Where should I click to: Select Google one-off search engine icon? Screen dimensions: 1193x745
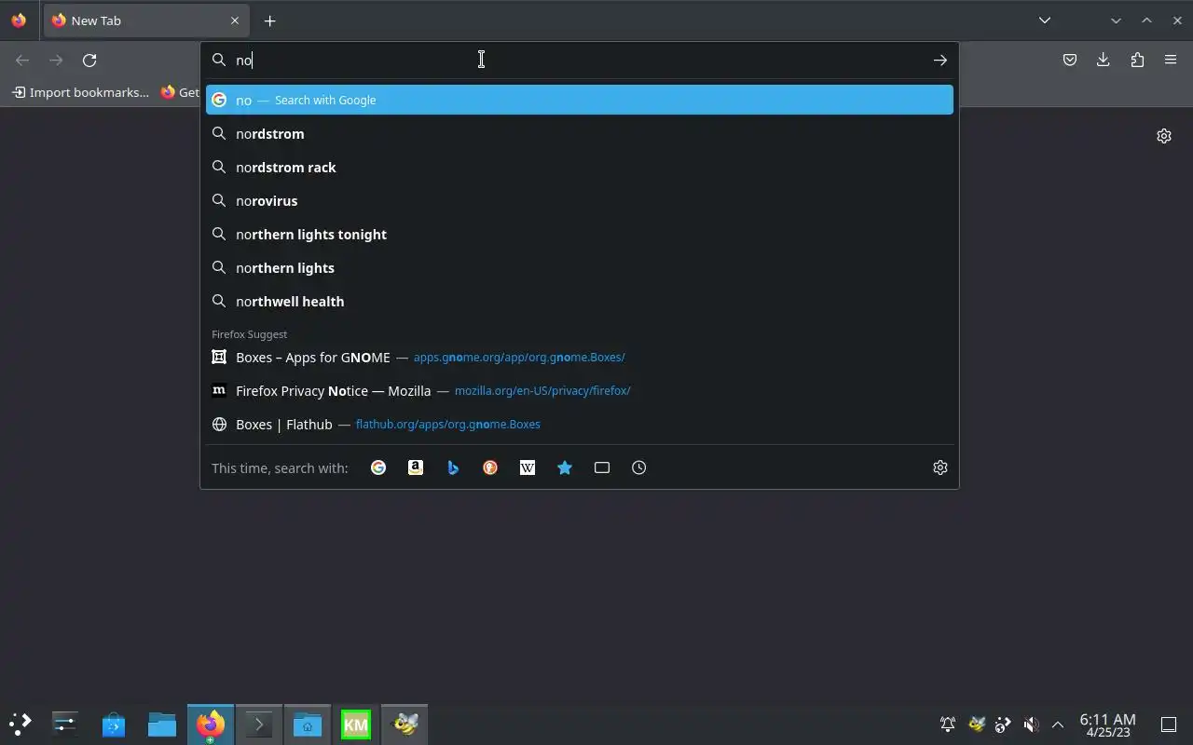point(378,467)
